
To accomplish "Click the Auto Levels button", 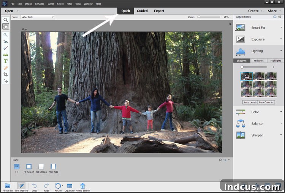I will tap(250, 102).
